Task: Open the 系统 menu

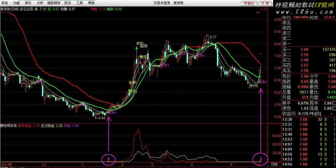Action: pyautogui.click(x=4, y=3)
